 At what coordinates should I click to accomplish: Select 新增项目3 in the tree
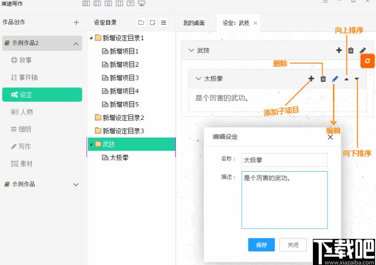120,78
